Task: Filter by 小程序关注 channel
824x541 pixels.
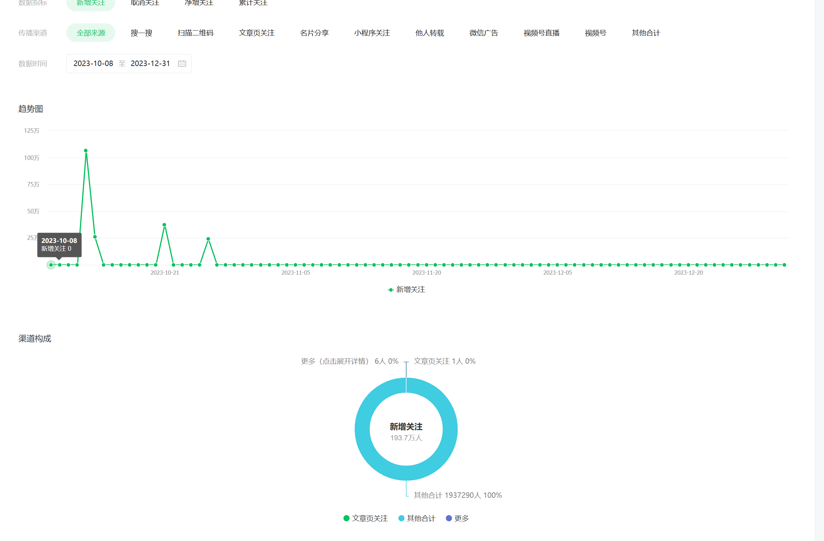Action: [372, 33]
